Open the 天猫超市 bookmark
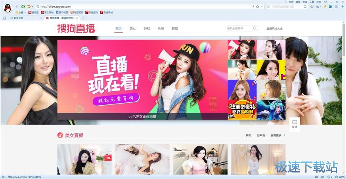Viewport: 346px width, 179px height. pyautogui.click(x=92, y=12)
